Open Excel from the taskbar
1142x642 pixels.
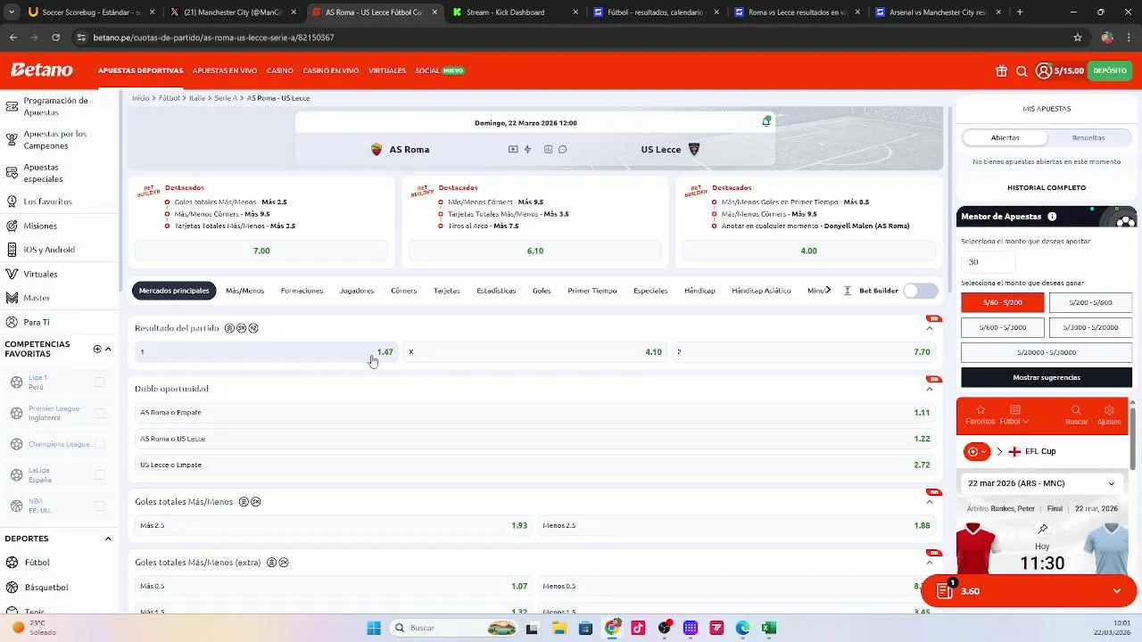coord(769,628)
